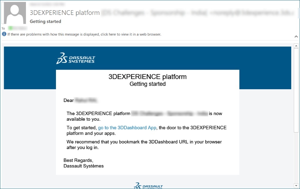Click the vertical scrollbar thumb in the message body
Screen dimensions: 300x189
296,90
